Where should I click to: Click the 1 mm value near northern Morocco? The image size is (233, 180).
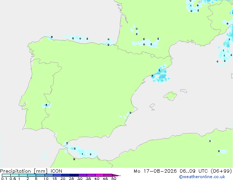[82, 154]
